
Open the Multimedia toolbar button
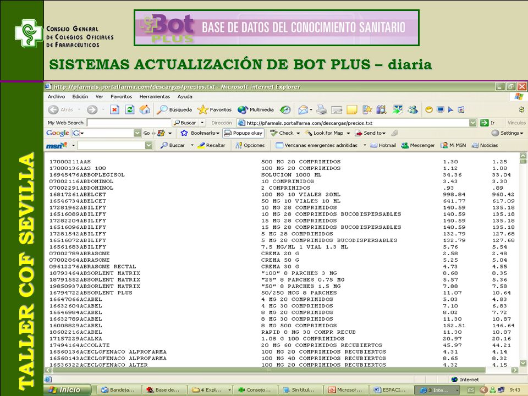256,109
